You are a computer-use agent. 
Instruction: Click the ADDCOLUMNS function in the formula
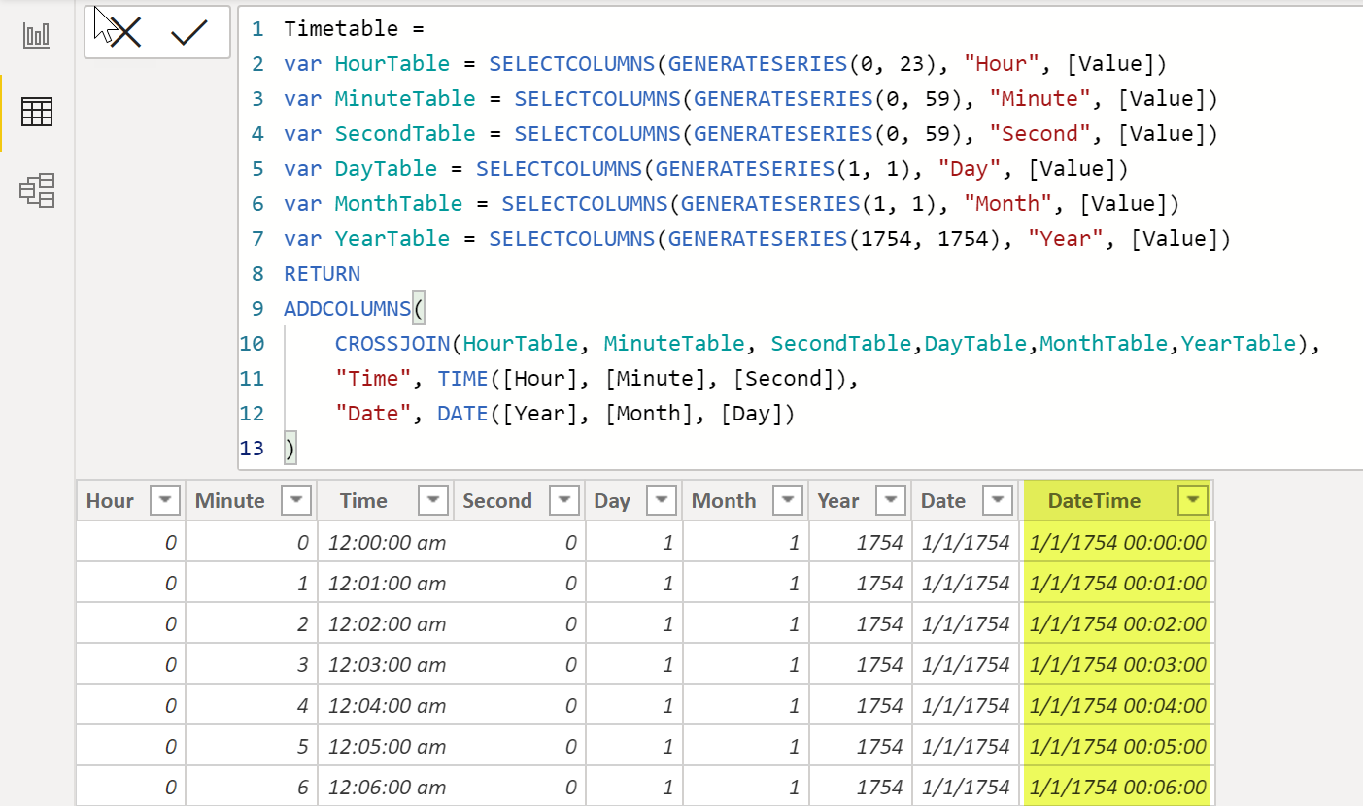[x=348, y=309]
